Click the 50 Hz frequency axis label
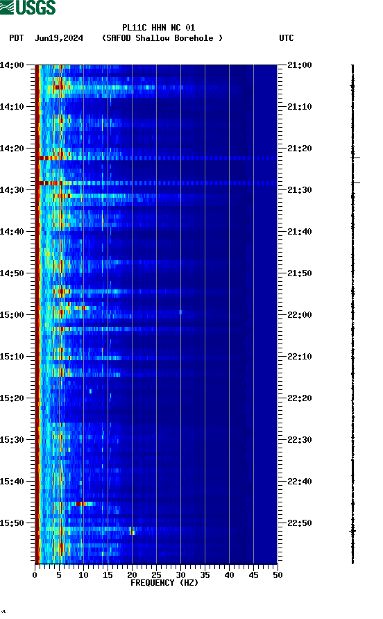This screenshot has width=383, height=619. [278, 575]
